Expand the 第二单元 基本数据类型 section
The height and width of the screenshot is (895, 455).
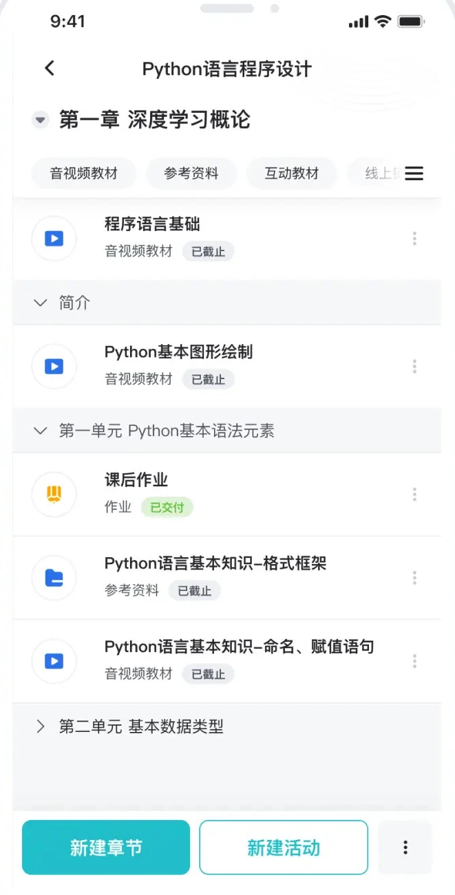[39, 726]
